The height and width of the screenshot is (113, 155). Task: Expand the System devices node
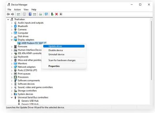click(x=12, y=94)
